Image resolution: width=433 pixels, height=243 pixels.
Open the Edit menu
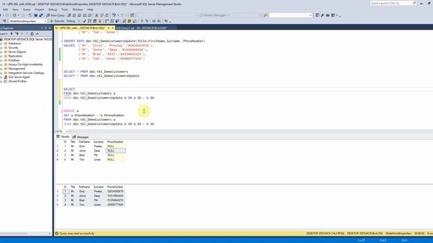[5, 9]
